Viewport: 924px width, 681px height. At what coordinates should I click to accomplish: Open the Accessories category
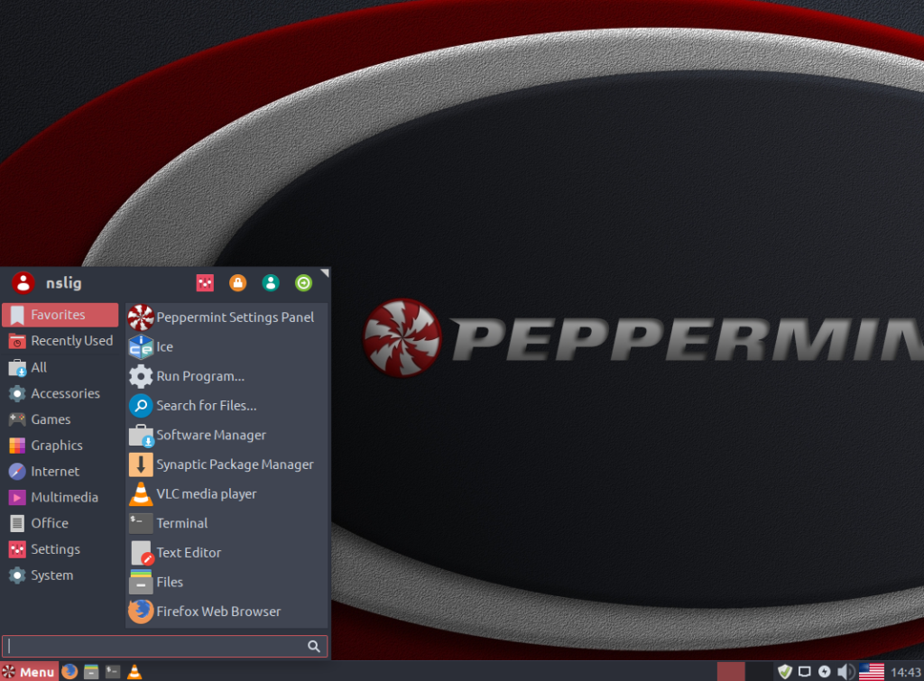(60, 393)
